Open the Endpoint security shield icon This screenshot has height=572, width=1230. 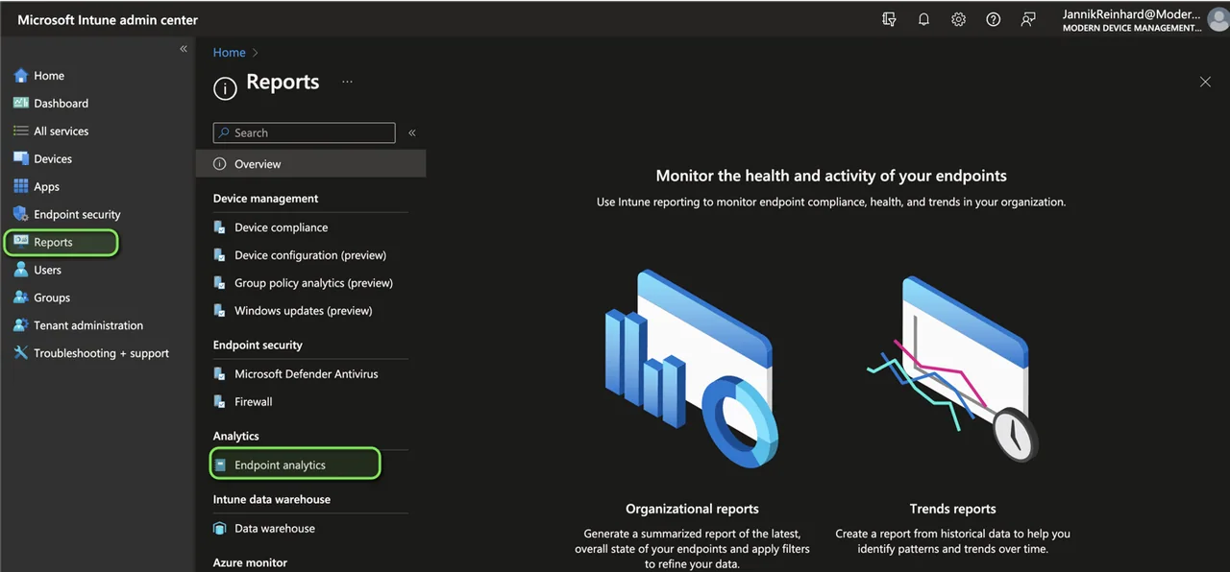tap(20, 215)
